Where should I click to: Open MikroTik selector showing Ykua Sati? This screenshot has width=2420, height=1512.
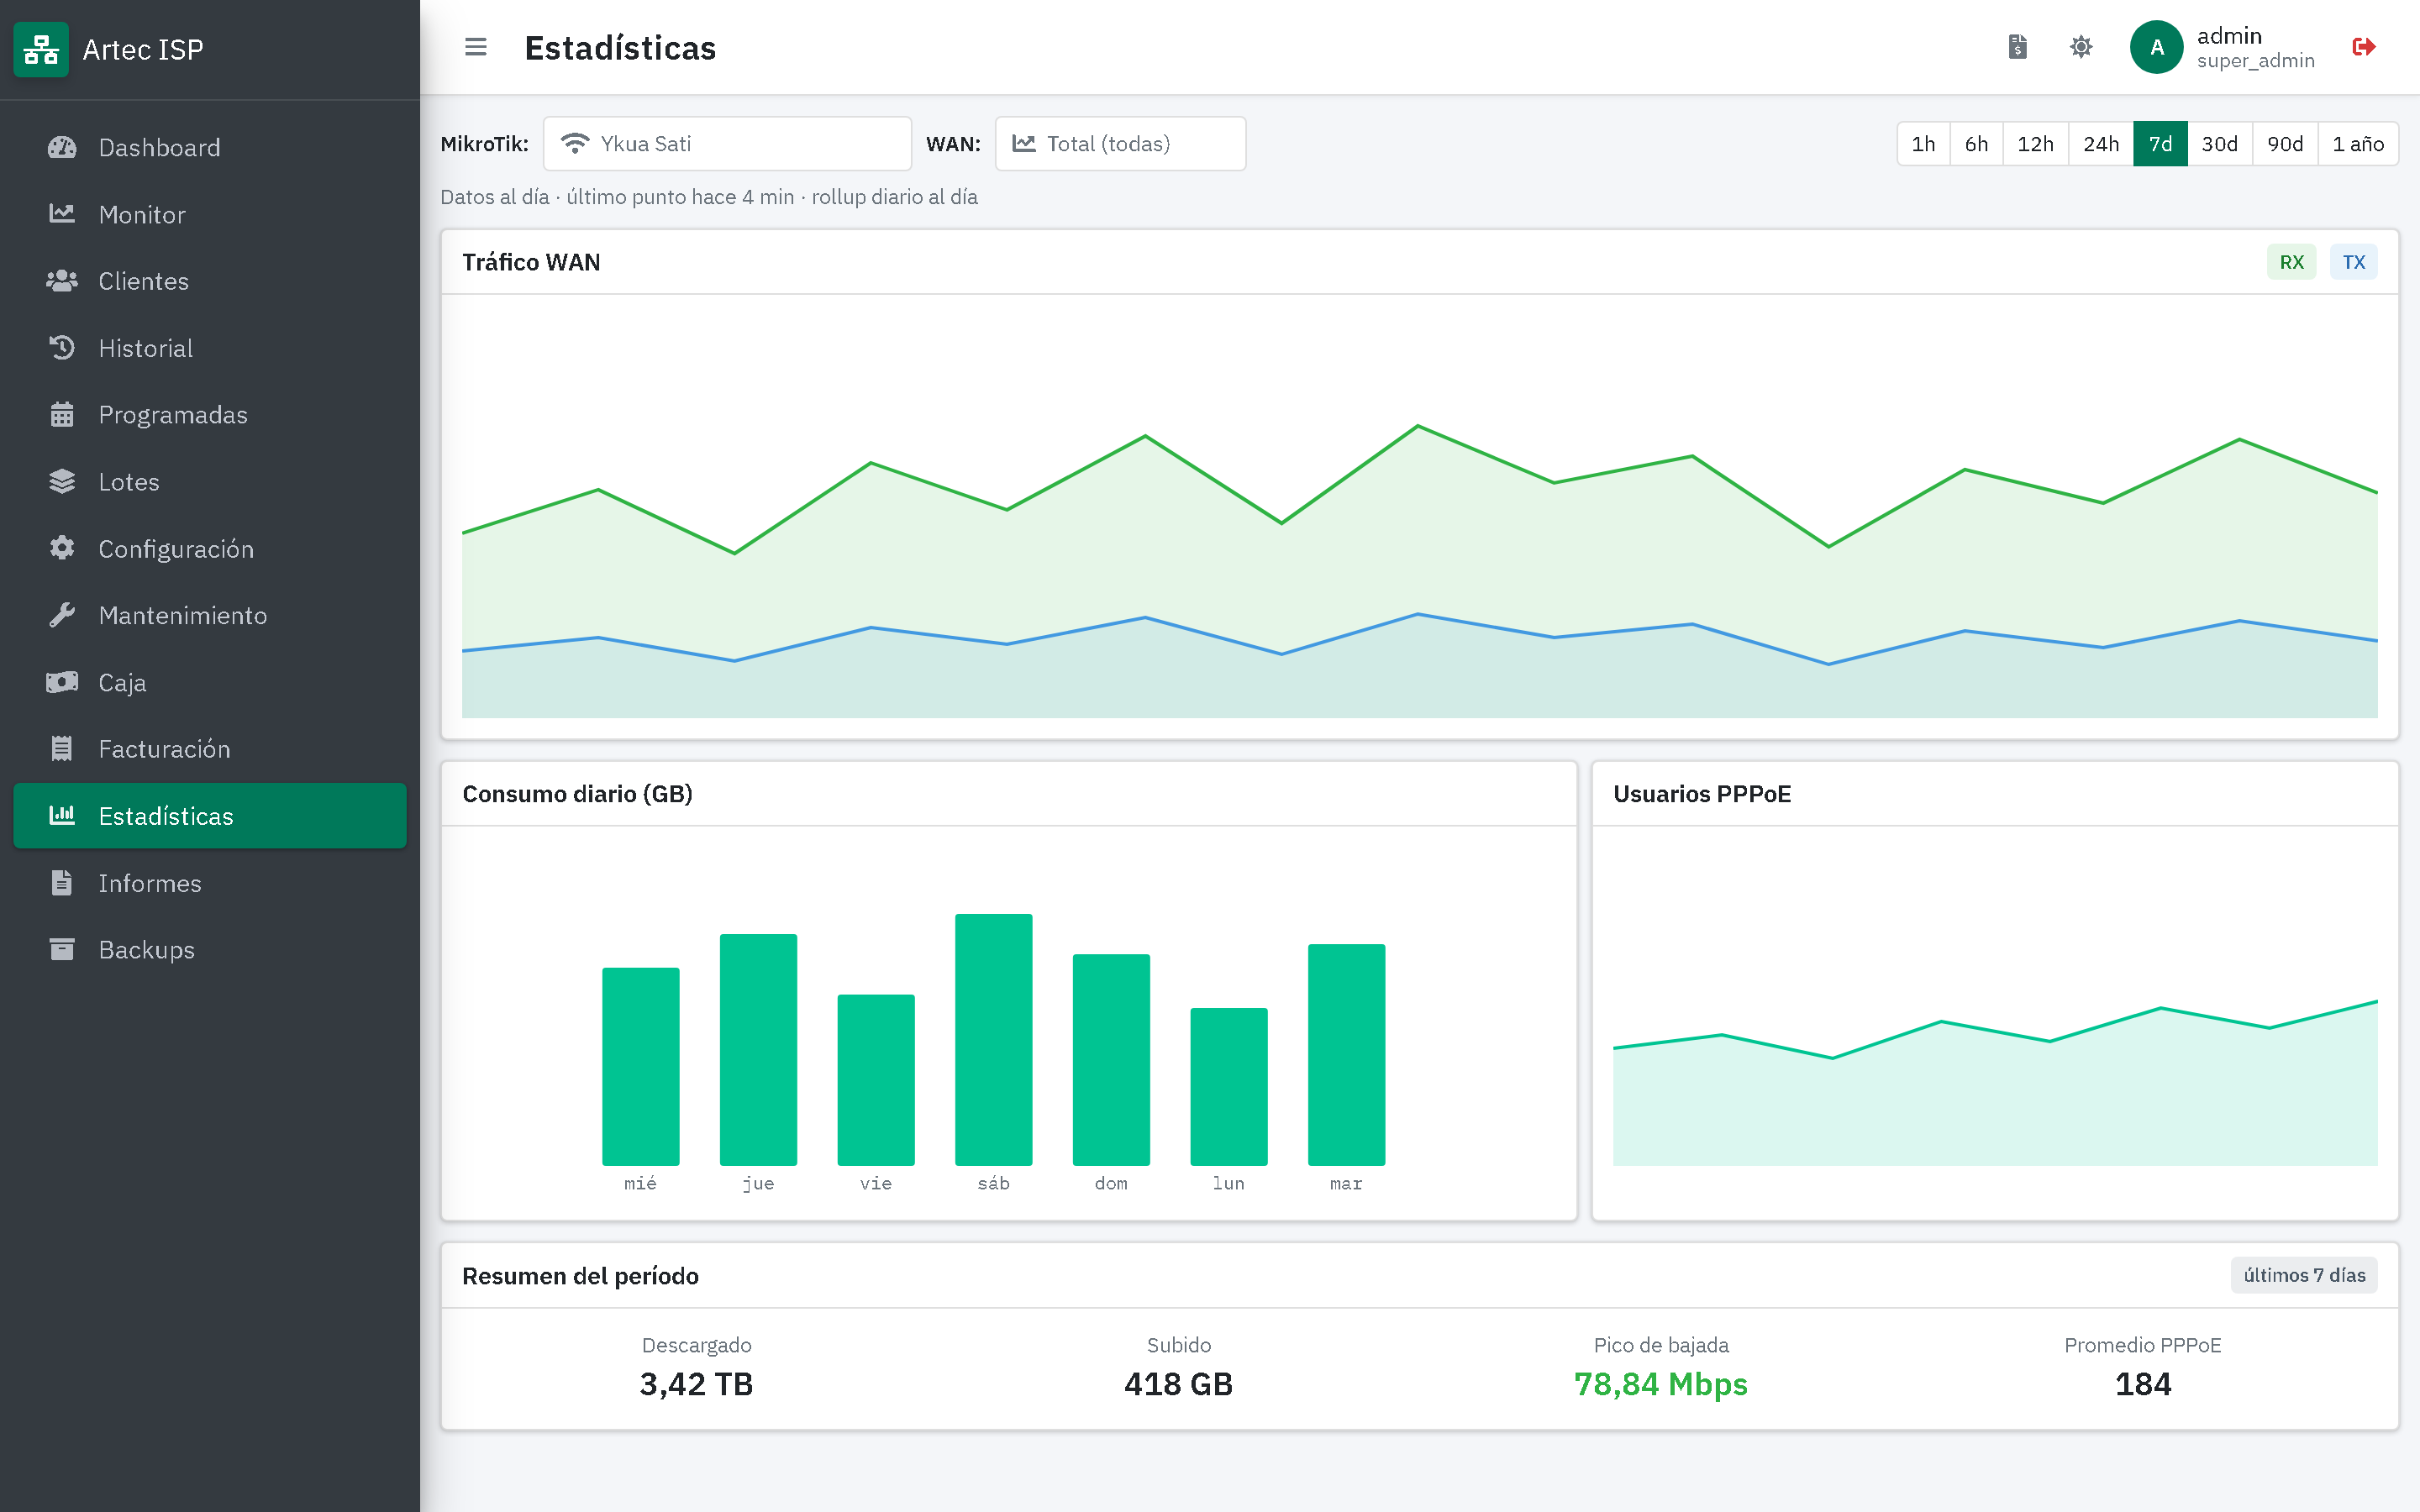727,144
